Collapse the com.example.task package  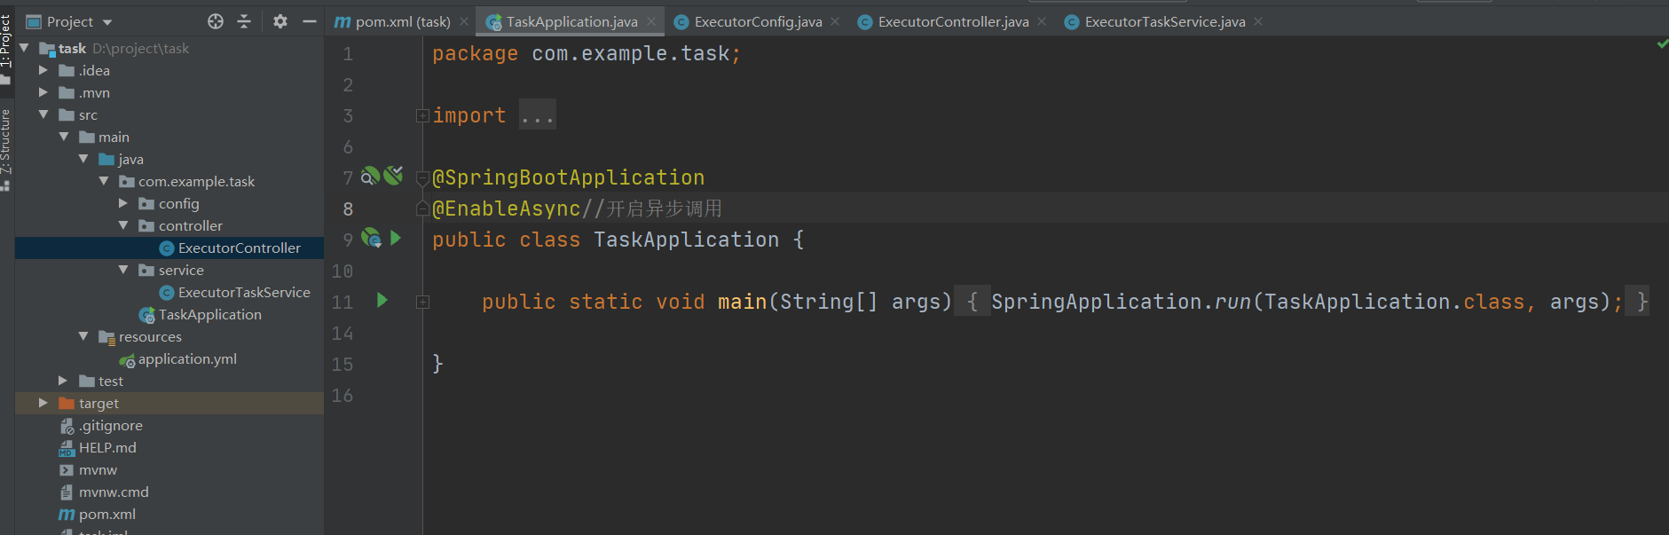[x=104, y=181]
